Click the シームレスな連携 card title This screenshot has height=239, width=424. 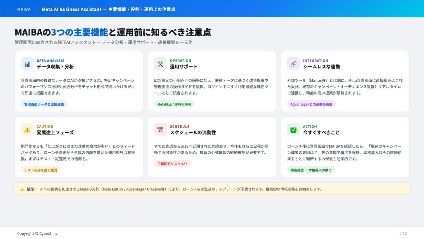point(322,67)
